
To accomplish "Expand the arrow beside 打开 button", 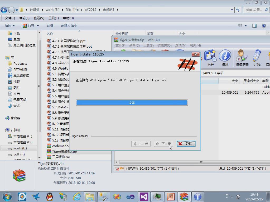I will pyautogui.click(x=38, y=26).
